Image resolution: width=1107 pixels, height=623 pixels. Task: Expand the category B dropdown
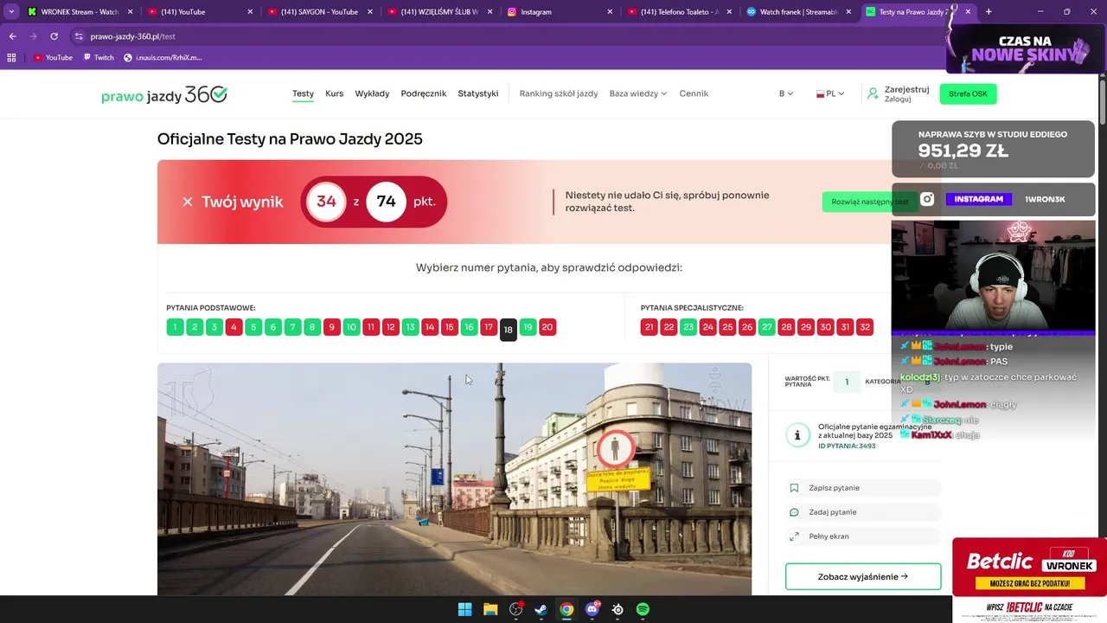pos(785,93)
